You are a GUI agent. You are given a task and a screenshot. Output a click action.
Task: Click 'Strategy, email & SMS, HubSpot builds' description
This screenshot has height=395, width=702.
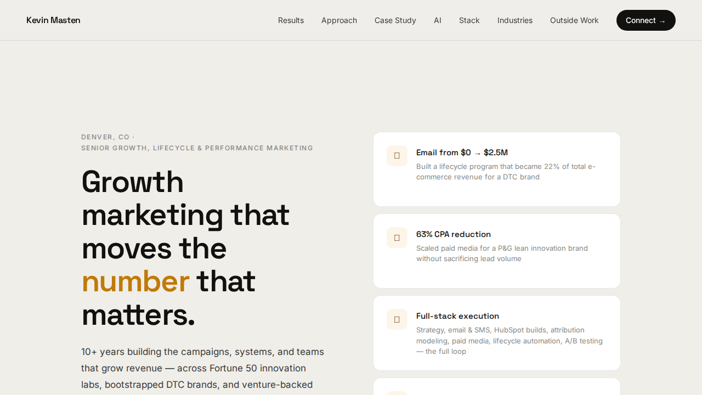tap(509, 341)
